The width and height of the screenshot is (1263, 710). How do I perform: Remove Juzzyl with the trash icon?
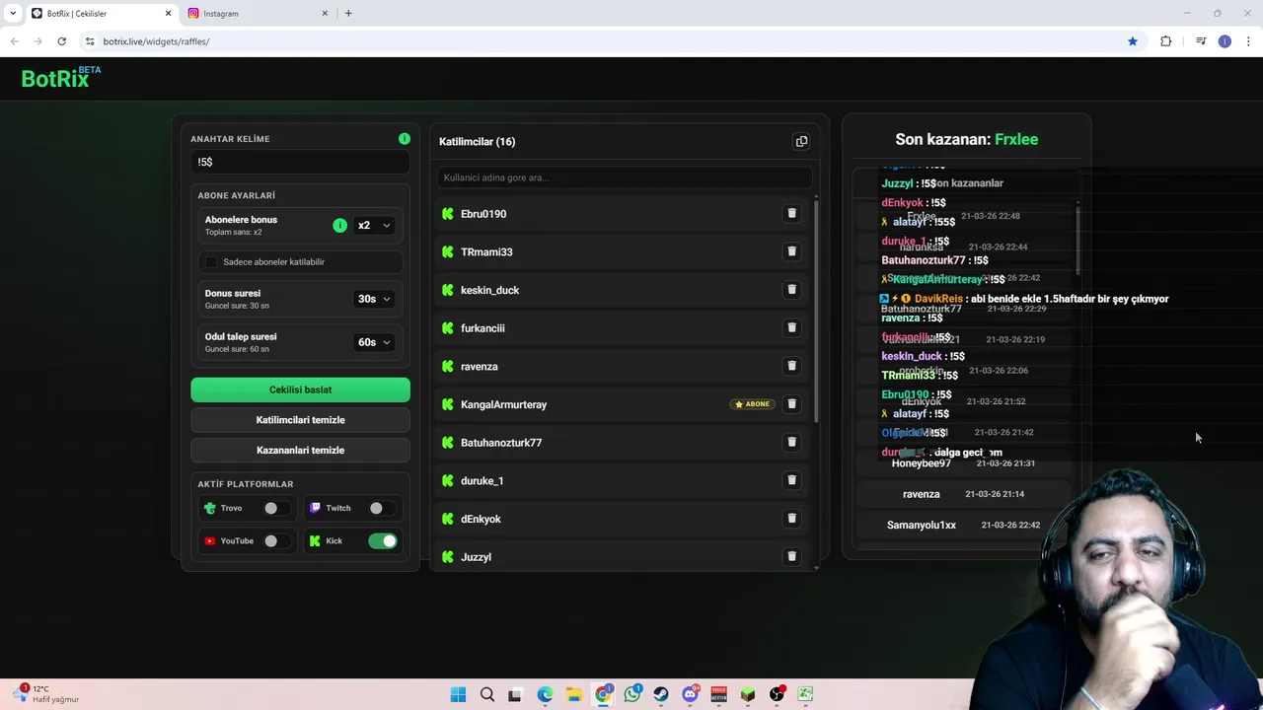pos(791,556)
